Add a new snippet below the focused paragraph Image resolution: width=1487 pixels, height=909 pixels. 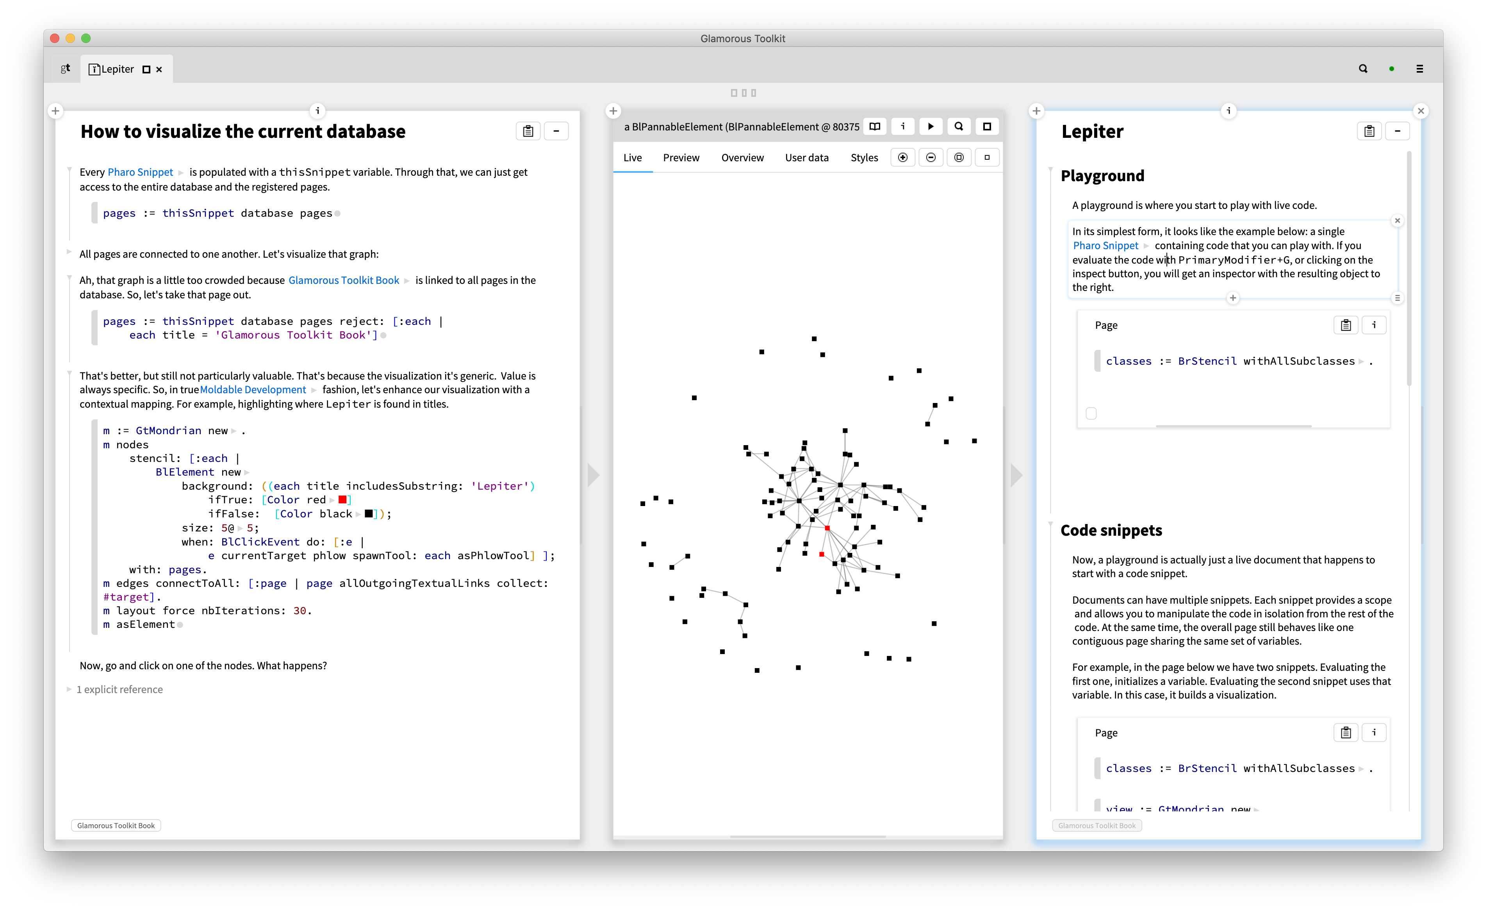tap(1233, 298)
